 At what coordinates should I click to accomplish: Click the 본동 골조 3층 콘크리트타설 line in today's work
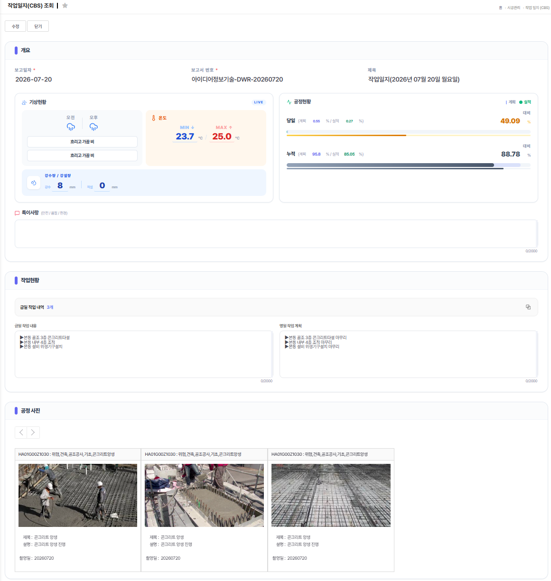[45, 338]
